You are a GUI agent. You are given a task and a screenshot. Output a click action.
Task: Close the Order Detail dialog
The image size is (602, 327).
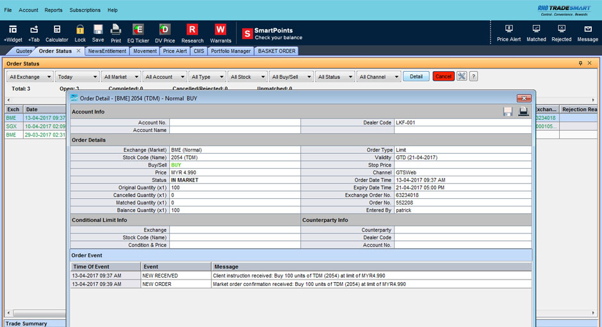tap(524, 98)
